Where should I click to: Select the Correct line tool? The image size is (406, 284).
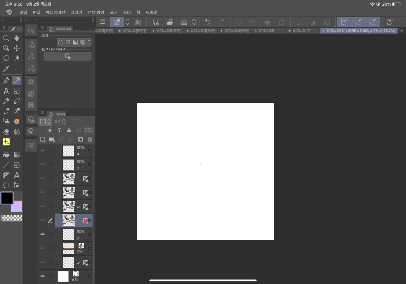tap(17, 185)
